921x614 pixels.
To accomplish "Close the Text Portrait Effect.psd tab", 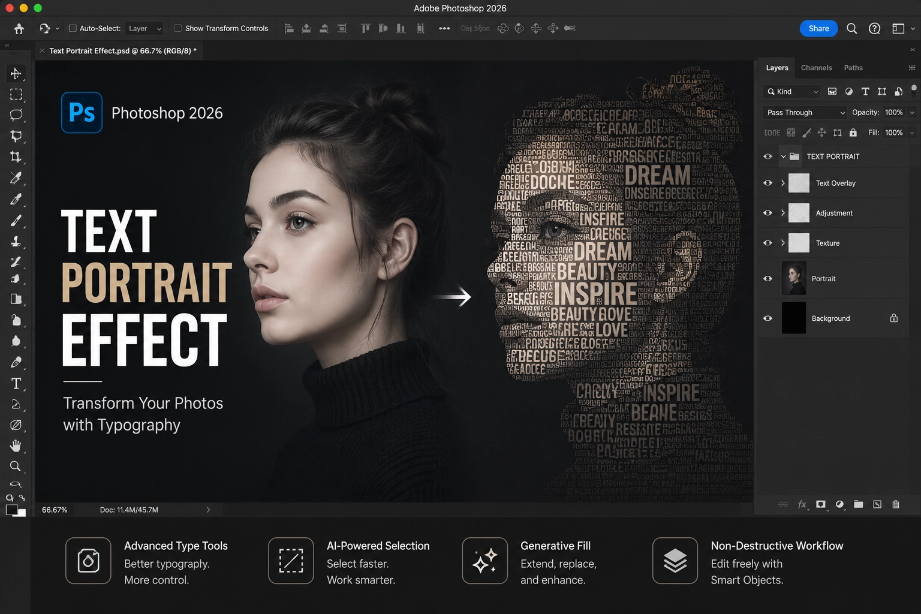I will pos(42,51).
